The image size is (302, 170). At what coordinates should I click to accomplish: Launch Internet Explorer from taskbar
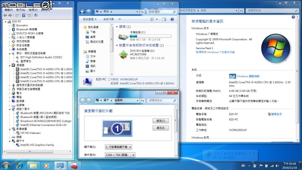click(x=20, y=165)
